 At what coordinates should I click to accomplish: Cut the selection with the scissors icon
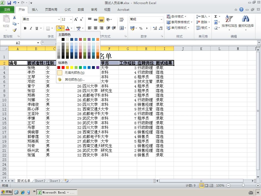point(15,17)
